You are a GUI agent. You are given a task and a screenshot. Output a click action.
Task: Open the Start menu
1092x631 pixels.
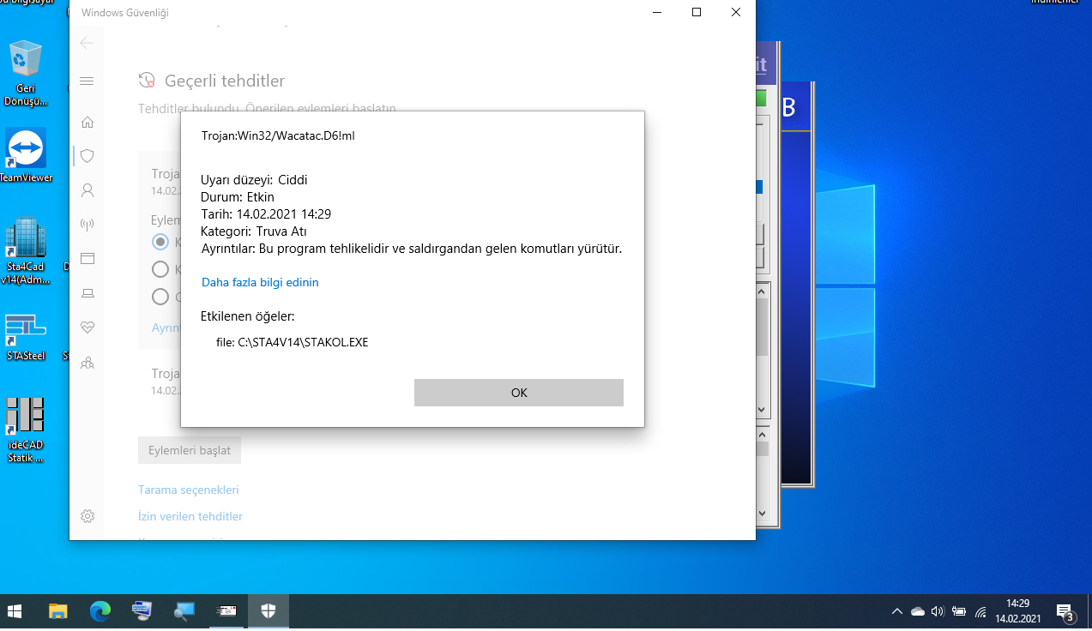tap(15, 611)
